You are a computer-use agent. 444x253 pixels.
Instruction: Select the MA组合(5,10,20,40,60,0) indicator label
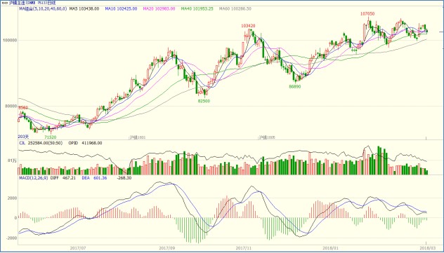point(43,9)
